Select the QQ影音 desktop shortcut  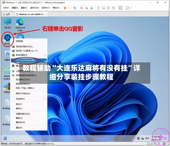pyautogui.click(x=7, y=39)
